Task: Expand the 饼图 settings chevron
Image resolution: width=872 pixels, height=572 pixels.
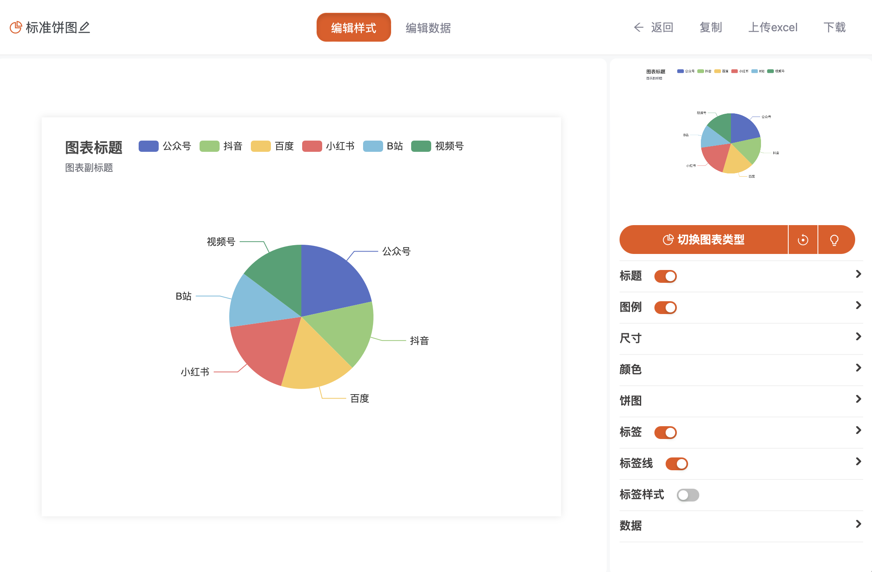Action: point(858,399)
